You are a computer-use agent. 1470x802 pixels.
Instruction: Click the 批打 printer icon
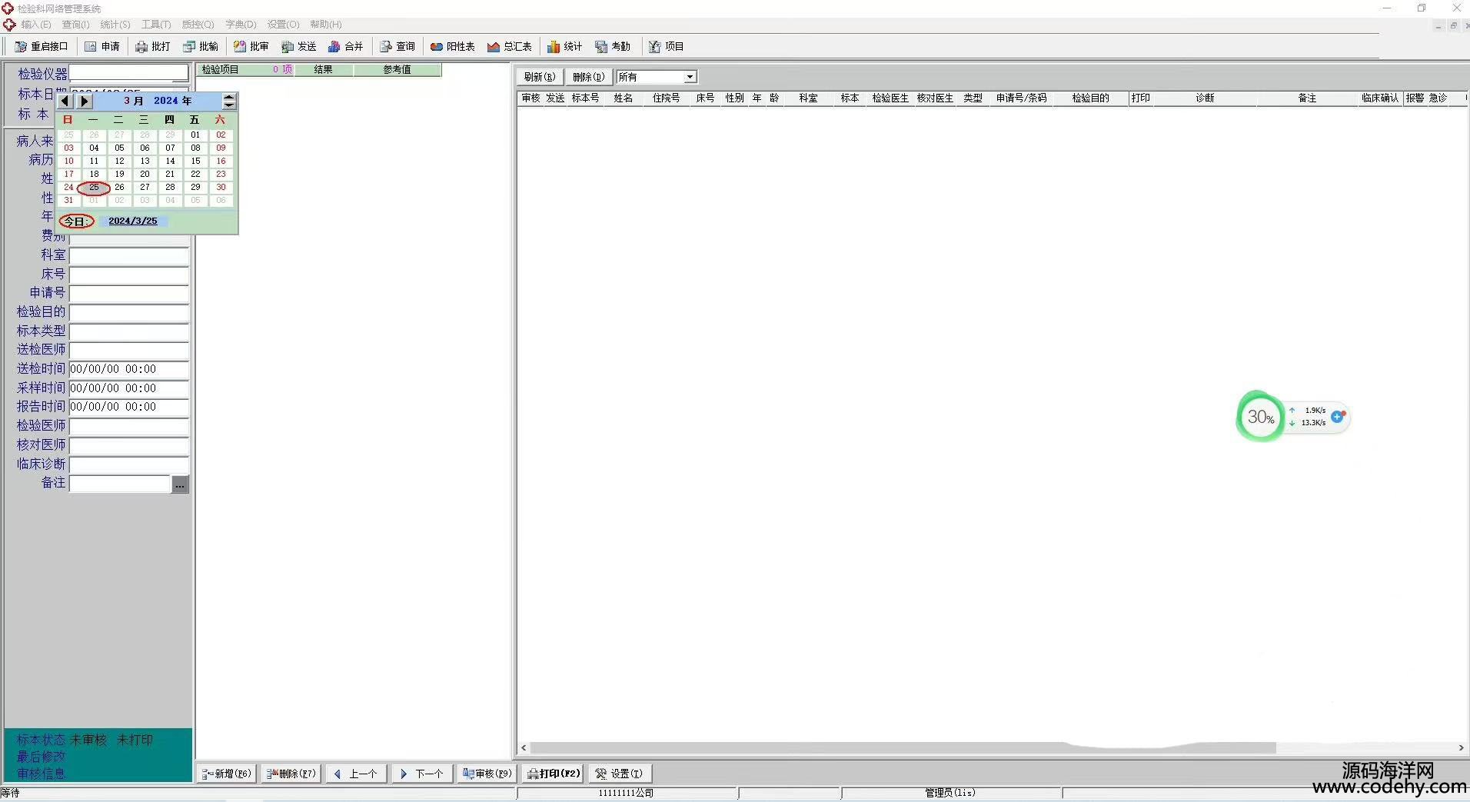(141, 47)
